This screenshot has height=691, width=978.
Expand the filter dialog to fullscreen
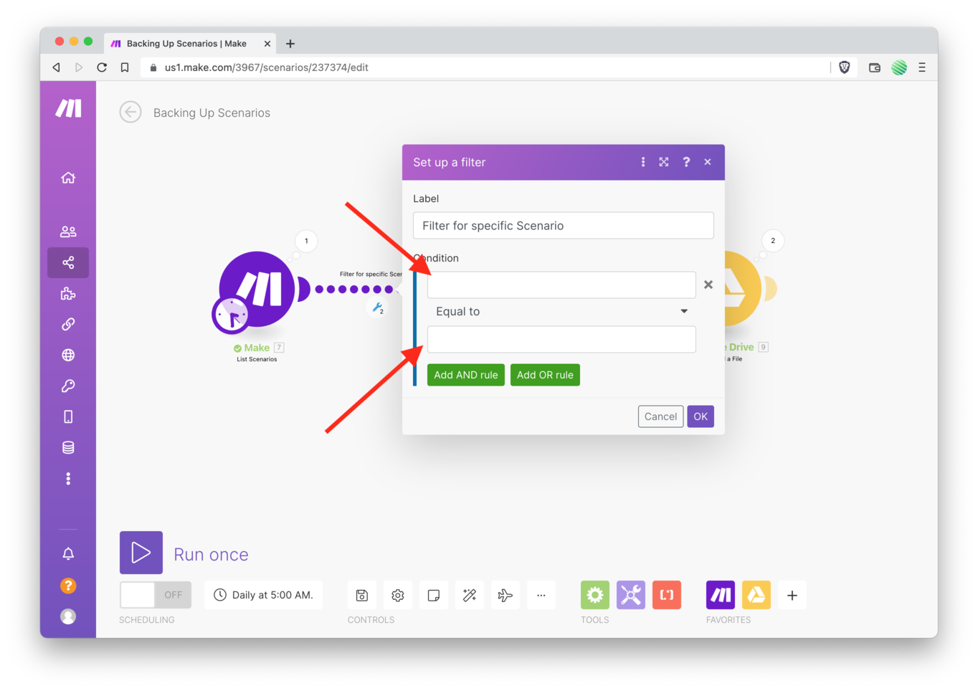[664, 162]
